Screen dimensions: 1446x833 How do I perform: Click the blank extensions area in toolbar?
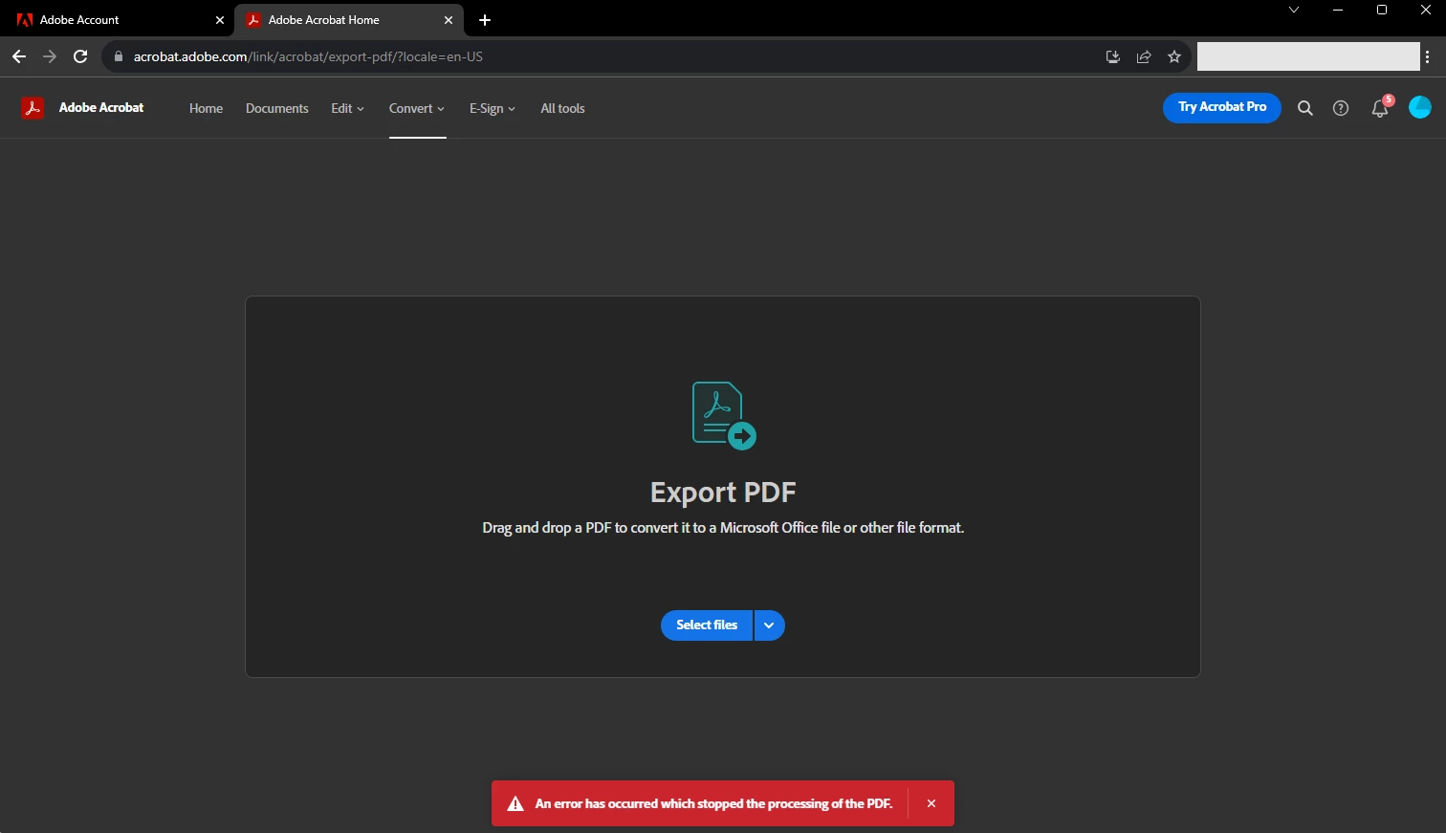point(1308,56)
